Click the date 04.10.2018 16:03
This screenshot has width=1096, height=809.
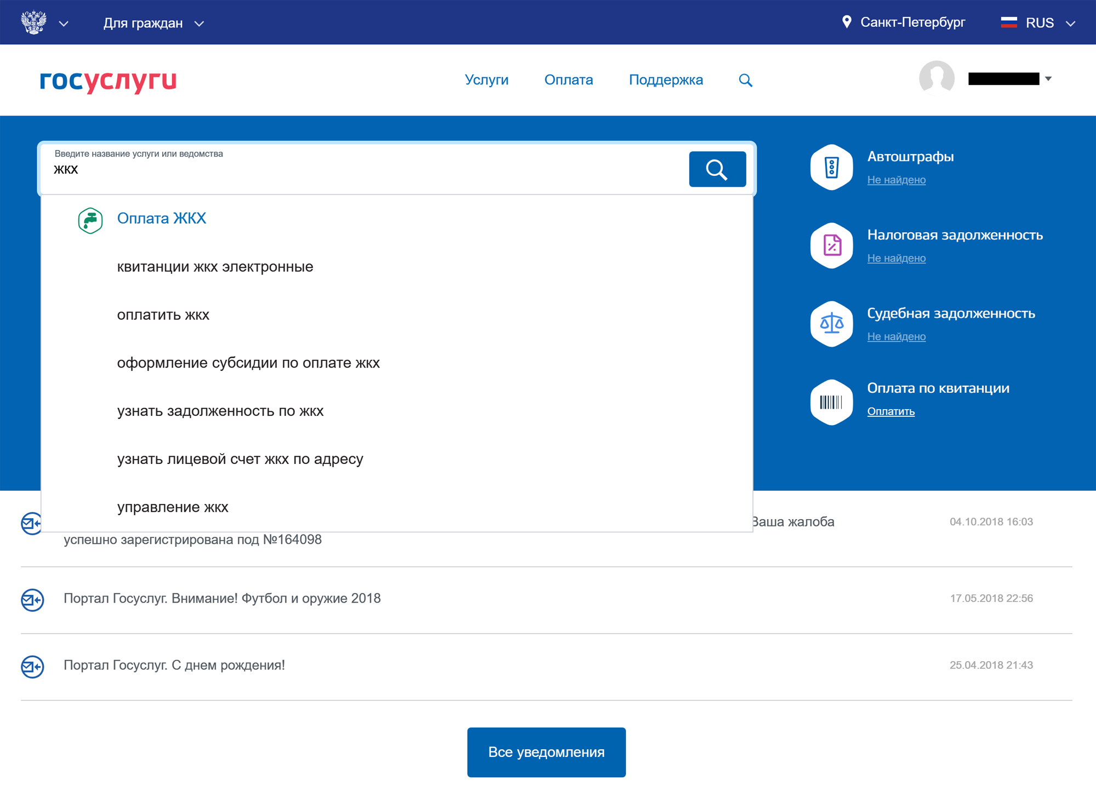991,521
